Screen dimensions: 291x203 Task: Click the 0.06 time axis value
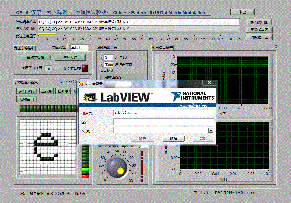point(233,174)
